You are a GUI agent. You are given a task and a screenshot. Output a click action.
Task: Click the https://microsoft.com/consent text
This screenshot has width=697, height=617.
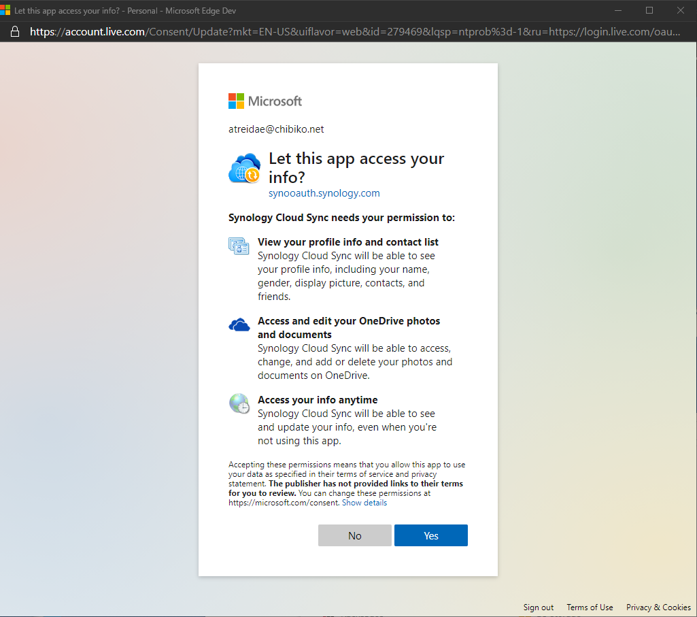[284, 503]
